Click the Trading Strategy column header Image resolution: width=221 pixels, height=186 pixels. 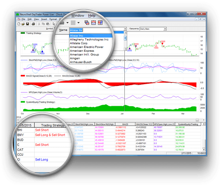coord(53,125)
